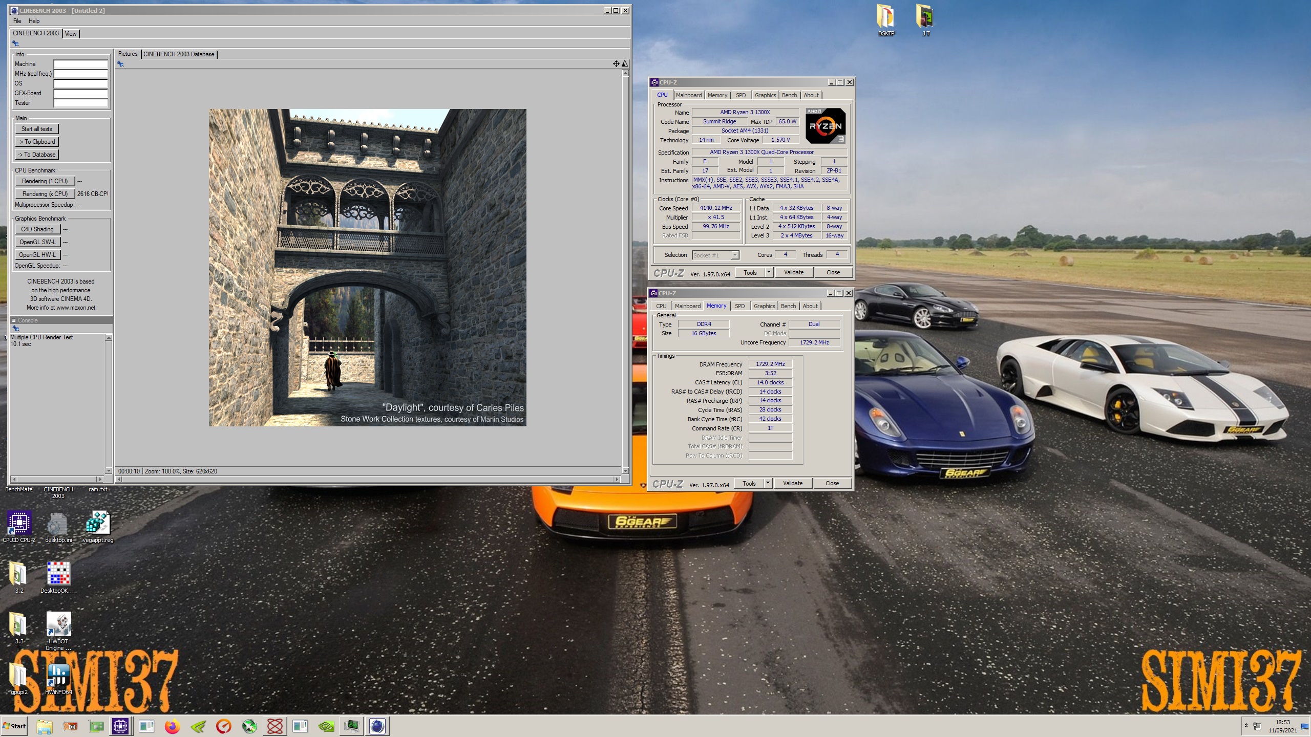
Task: Select the Pictures tab
Action: coord(128,54)
